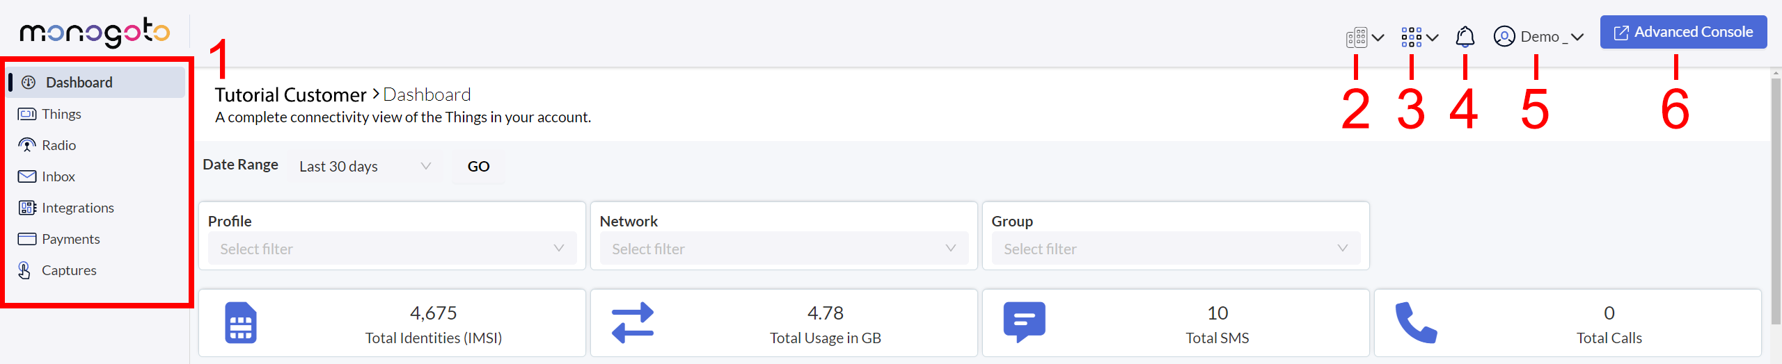Click the monogoto logo
Screen dimensions: 1782x364
coord(95,32)
